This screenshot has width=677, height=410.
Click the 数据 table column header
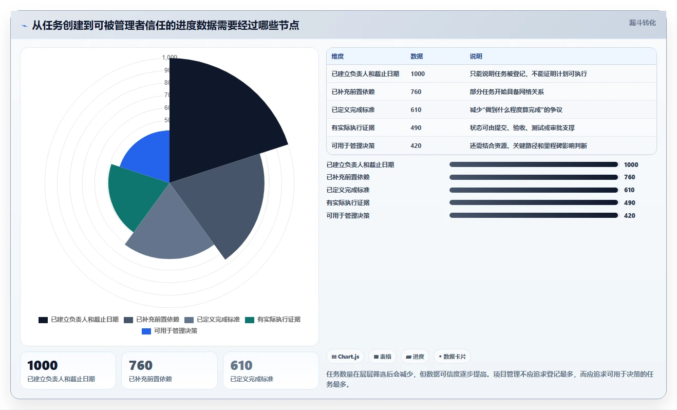point(417,57)
